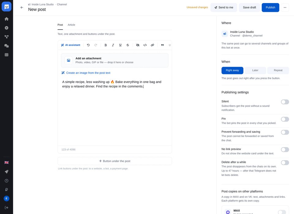Click the redo toolbar icon
Screen dimensions: 294x214
coord(96,45)
